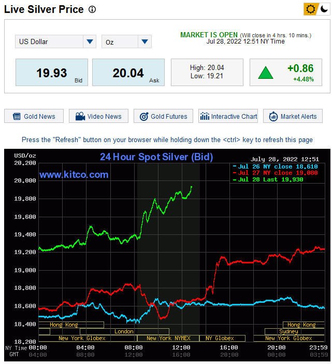Click the info icon beside Live Silver Price
The height and width of the screenshot is (364, 332).
click(x=92, y=9)
